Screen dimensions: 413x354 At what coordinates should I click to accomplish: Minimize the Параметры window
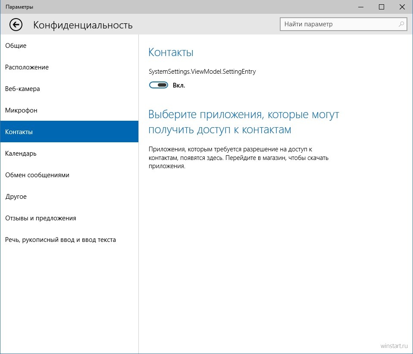click(x=361, y=7)
